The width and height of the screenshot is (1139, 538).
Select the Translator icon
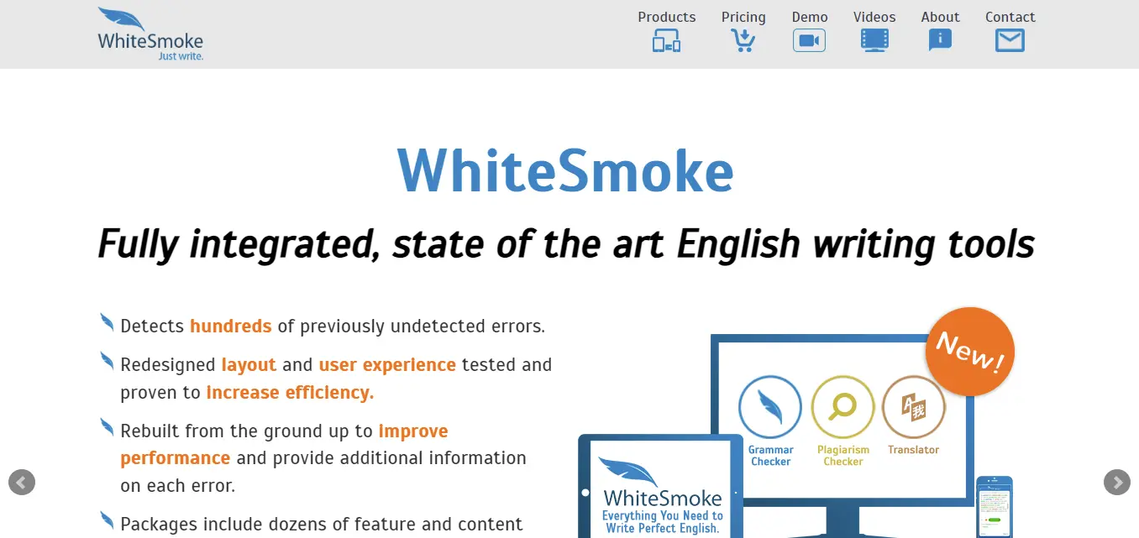[914, 407]
